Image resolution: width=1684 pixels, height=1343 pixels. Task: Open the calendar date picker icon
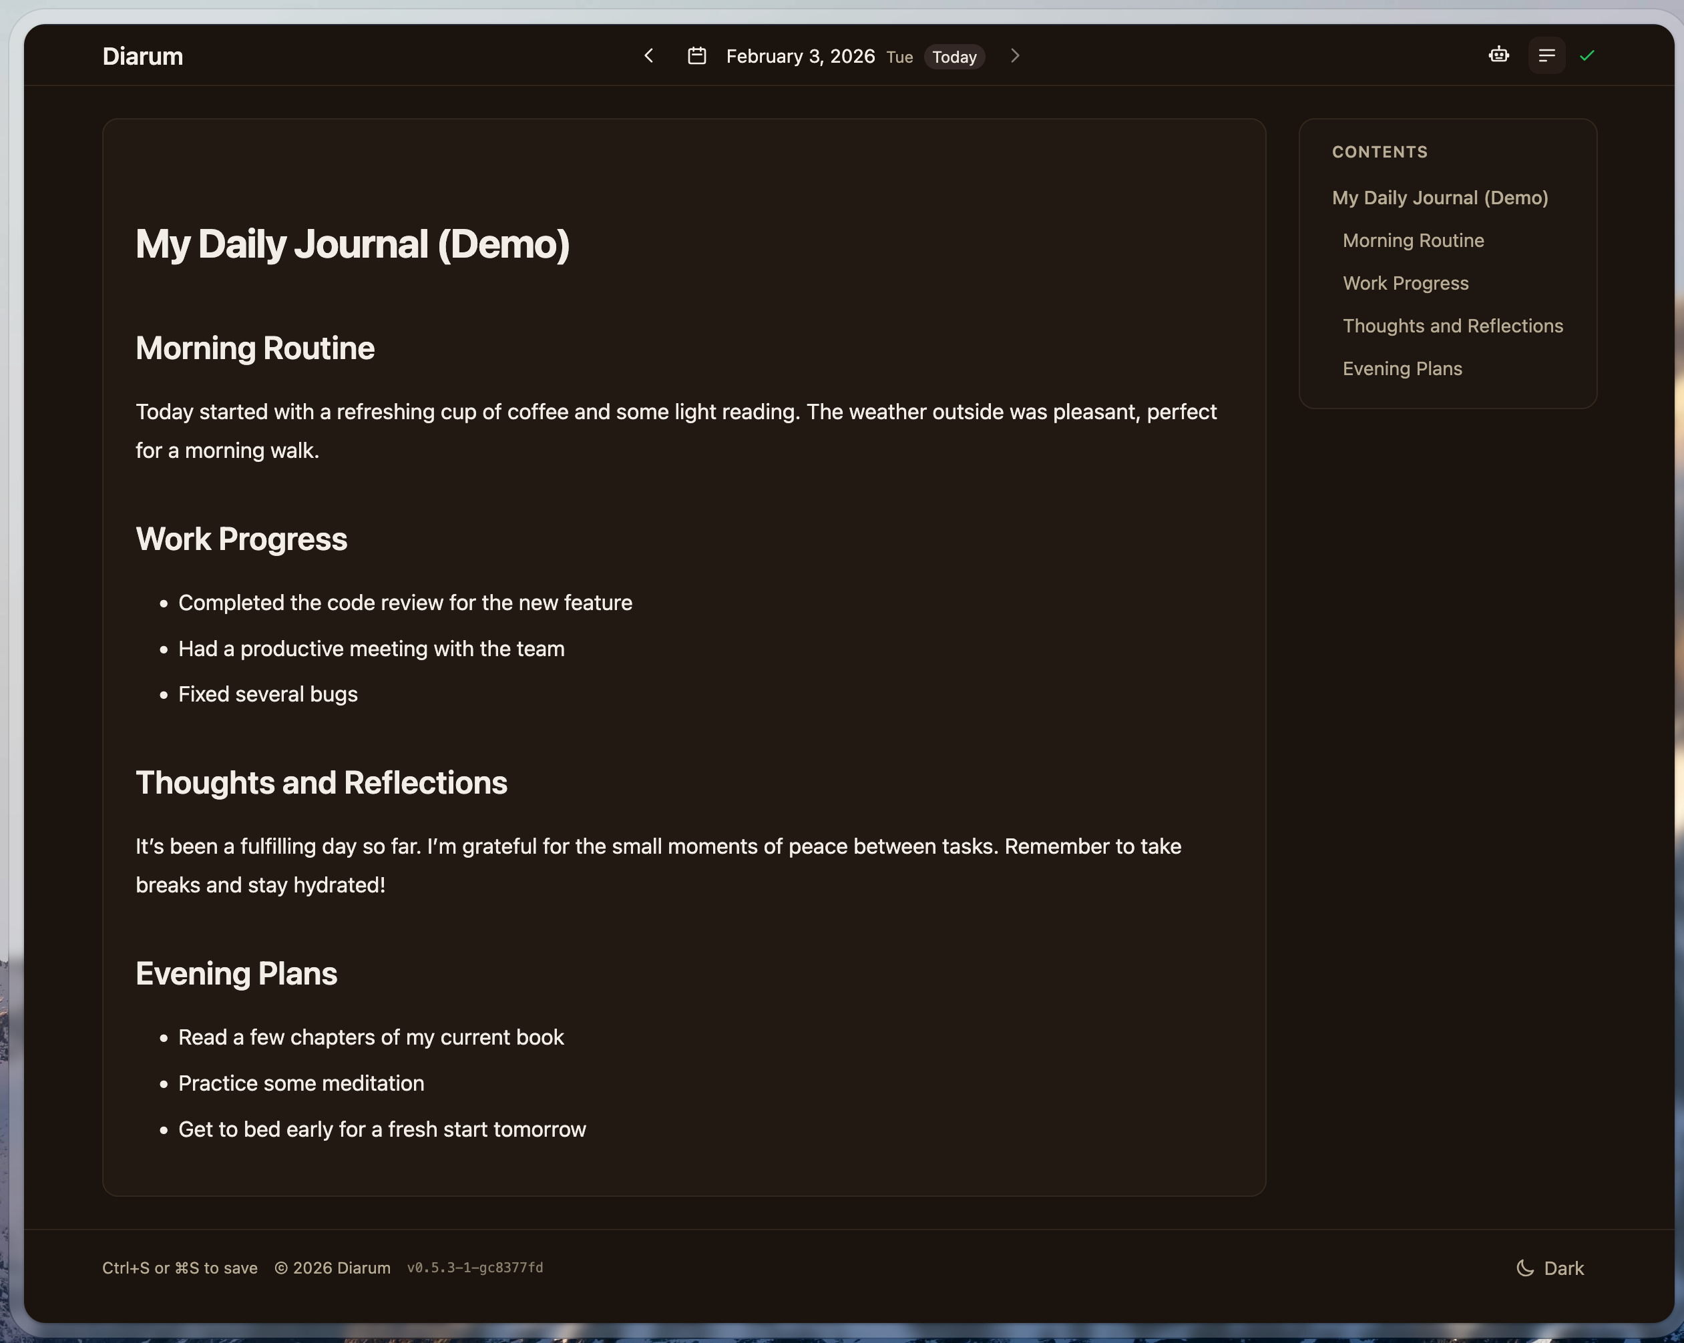pos(696,55)
